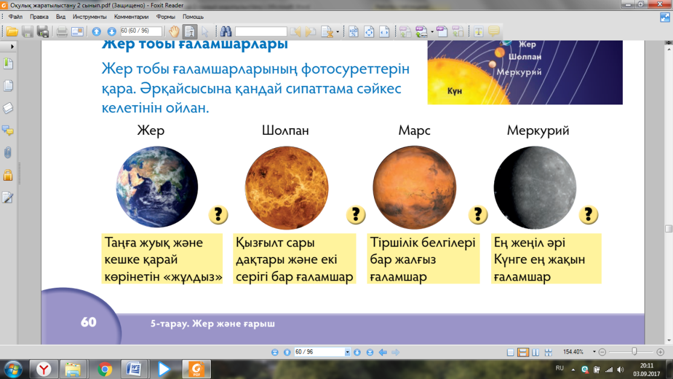Enable facing pages view mode

[x=536, y=352]
